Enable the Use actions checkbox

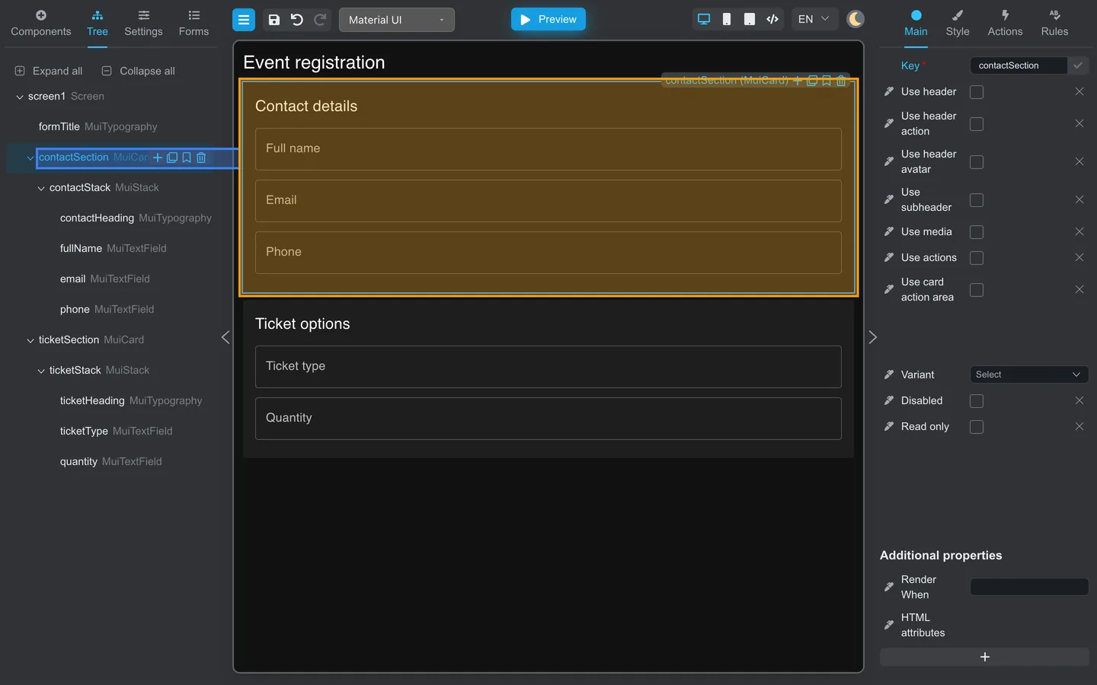(977, 258)
